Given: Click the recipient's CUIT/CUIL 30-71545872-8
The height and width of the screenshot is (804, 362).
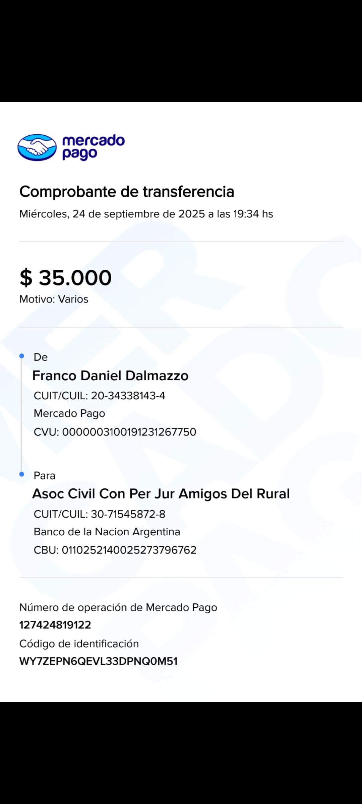Looking at the screenshot, I should [x=99, y=514].
